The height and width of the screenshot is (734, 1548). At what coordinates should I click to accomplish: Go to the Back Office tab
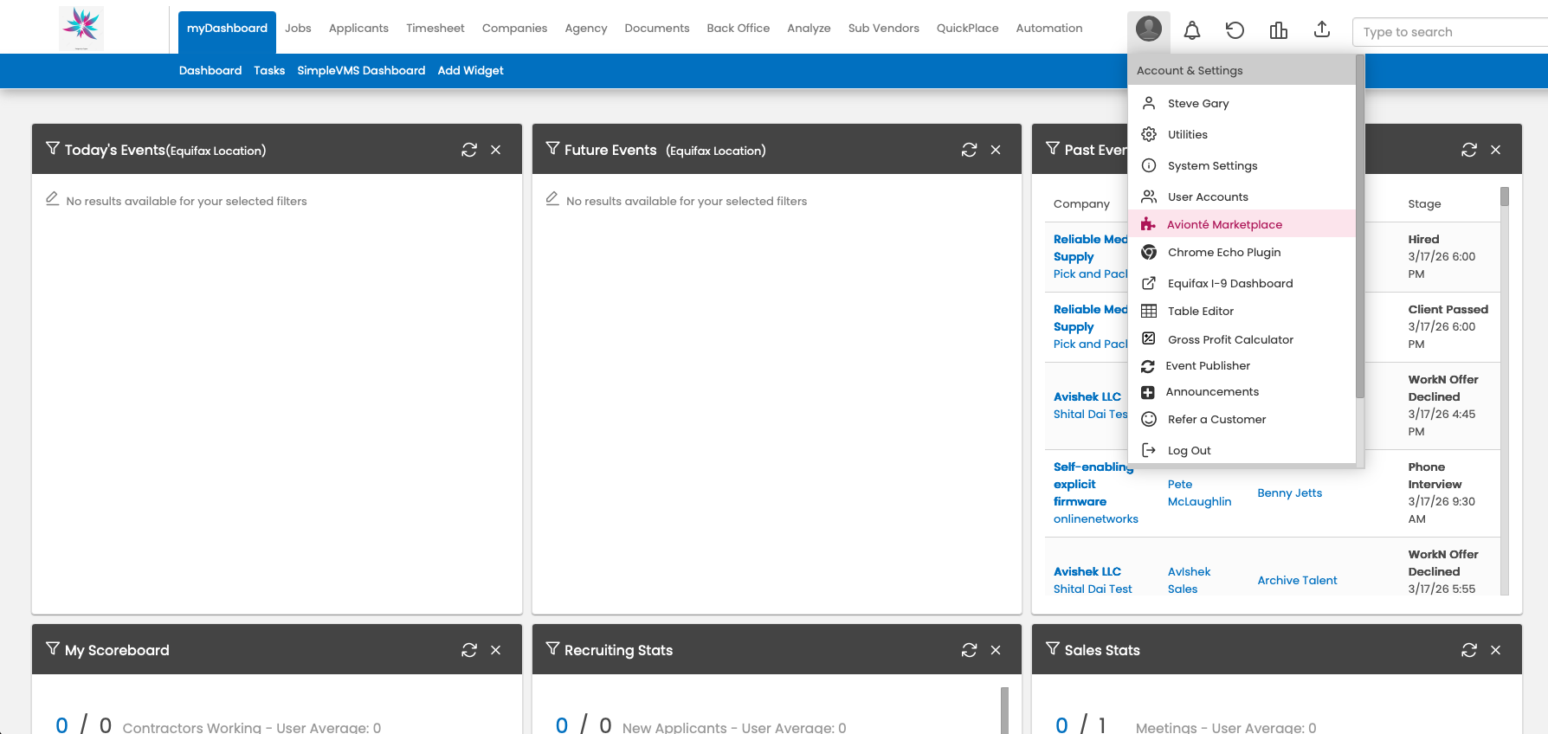(739, 28)
